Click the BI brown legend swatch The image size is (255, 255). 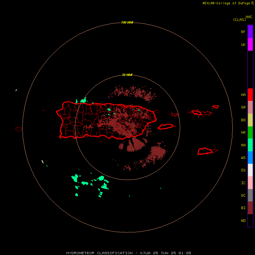pos(250,208)
